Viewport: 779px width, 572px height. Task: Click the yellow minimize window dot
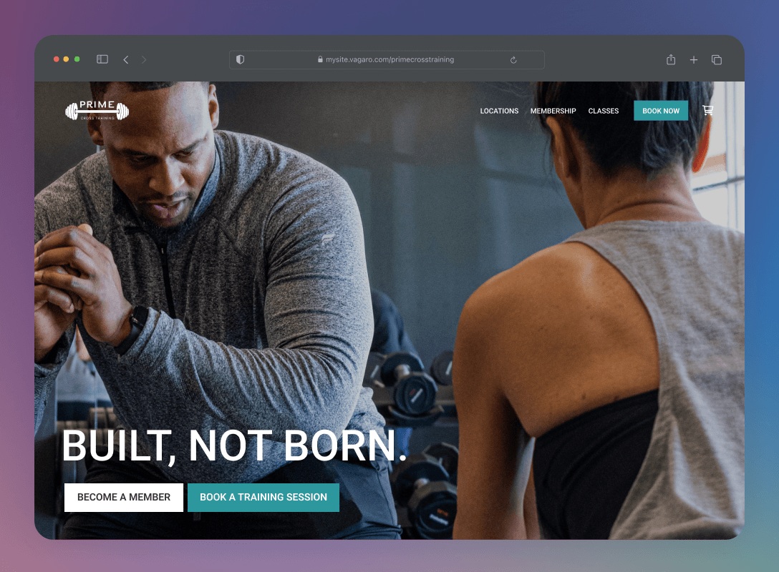[x=66, y=59]
